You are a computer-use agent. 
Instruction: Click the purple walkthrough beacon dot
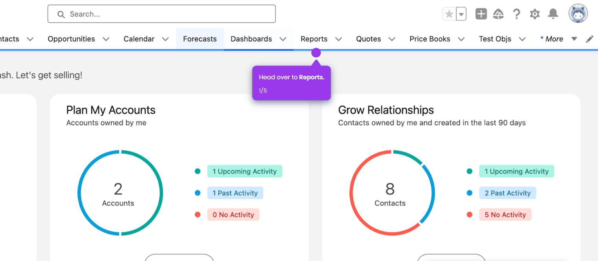pyautogui.click(x=316, y=53)
